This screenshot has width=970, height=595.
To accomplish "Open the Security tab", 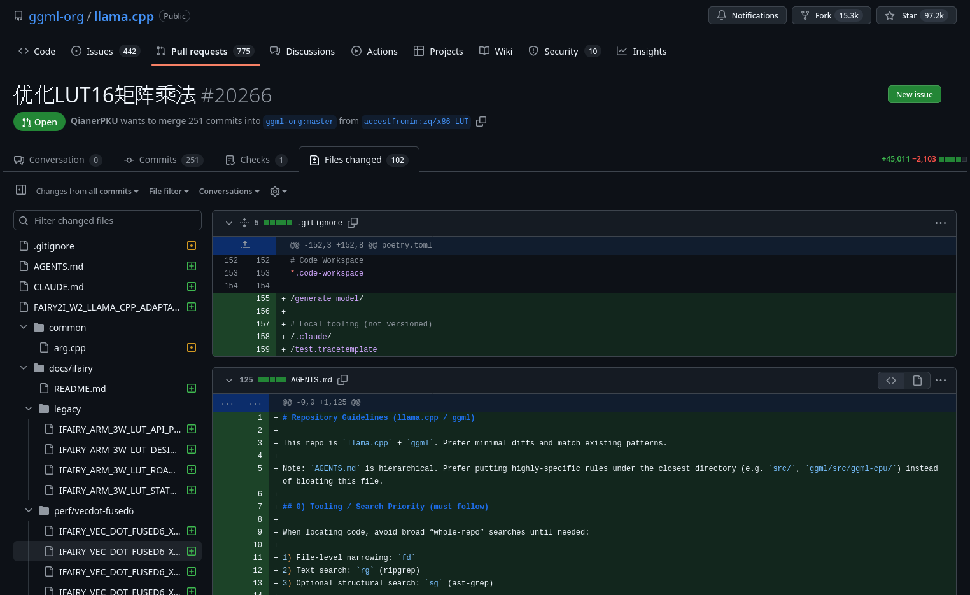I will 565,52.
